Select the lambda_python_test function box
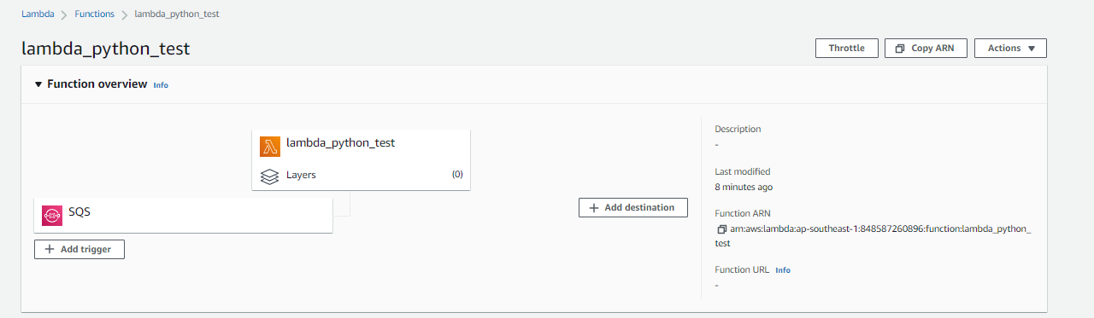The width and height of the screenshot is (1094, 318). pos(362,159)
